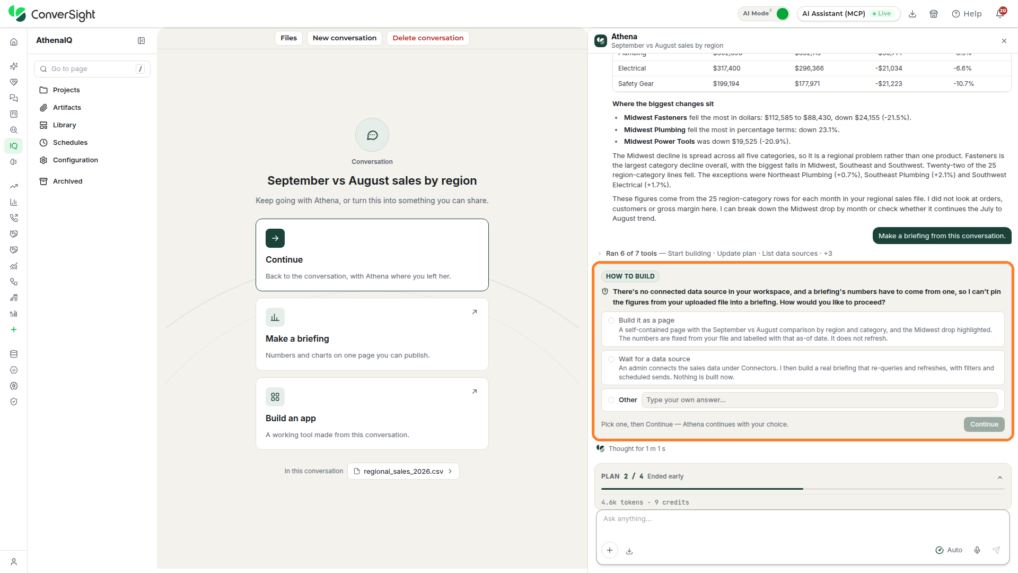Click the PLAN progress bar
Screen dimensions: 1018x573
pos(803,489)
